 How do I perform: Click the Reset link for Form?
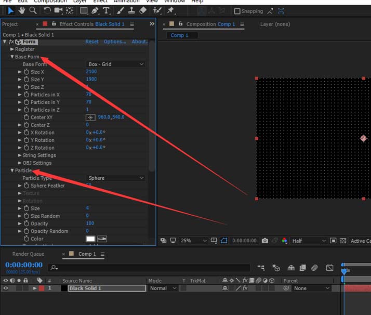[92, 42]
